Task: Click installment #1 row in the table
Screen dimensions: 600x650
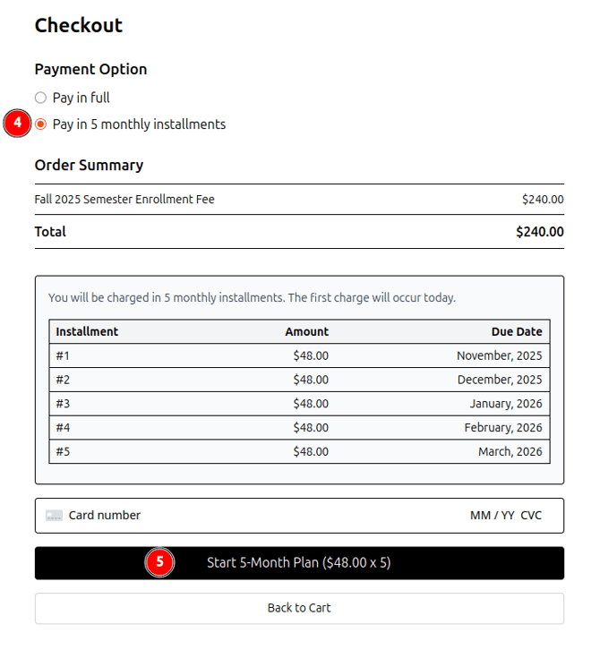Action: [x=299, y=355]
